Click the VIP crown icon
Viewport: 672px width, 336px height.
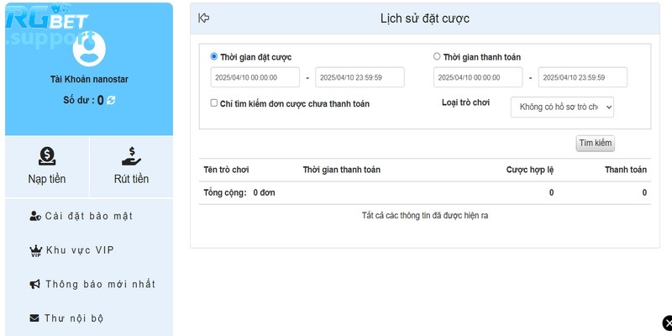36,250
